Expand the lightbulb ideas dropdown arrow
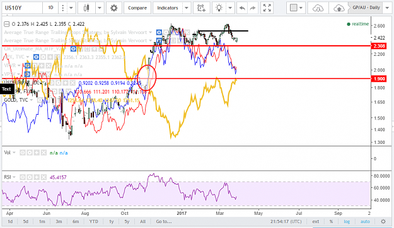 (x=230, y=8)
